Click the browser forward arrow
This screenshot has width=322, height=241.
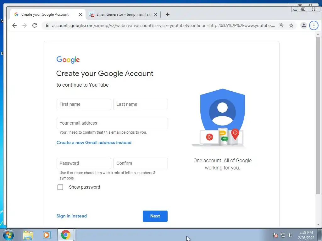coord(25,25)
